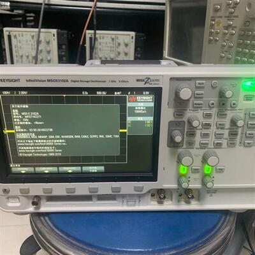Push the Acquire key
The height and width of the screenshot is (255, 255).
(x=220, y=134)
